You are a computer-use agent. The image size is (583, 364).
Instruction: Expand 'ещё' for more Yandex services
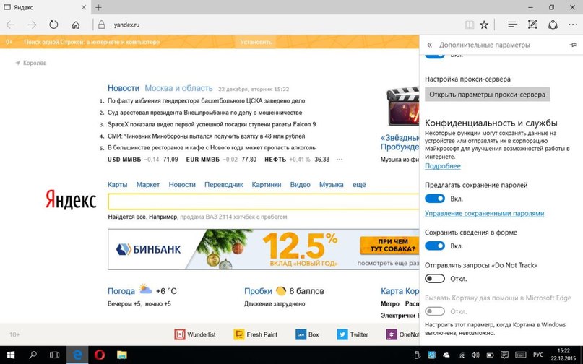point(359,185)
